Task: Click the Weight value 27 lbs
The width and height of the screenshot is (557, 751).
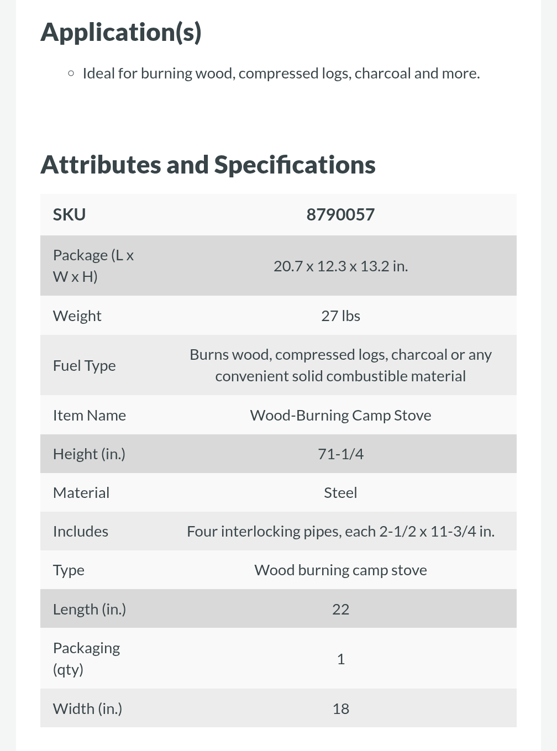Action: (x=340, y=316)
